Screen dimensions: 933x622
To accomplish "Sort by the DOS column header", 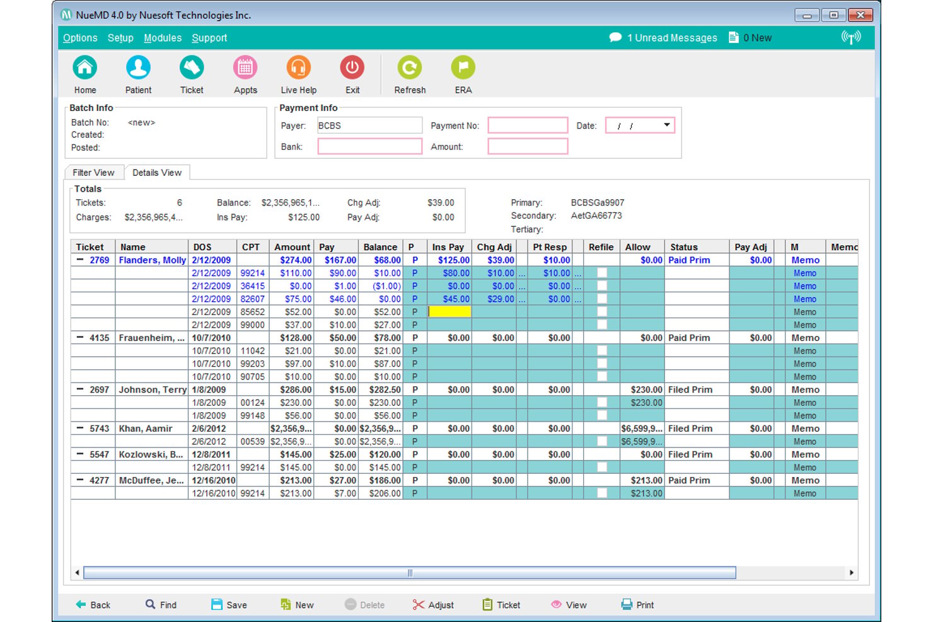I will pos(212,247).
